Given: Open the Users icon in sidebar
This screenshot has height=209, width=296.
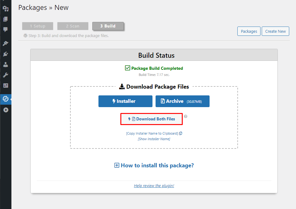Looking at the screenshot, I should click(x=6, y=65).
